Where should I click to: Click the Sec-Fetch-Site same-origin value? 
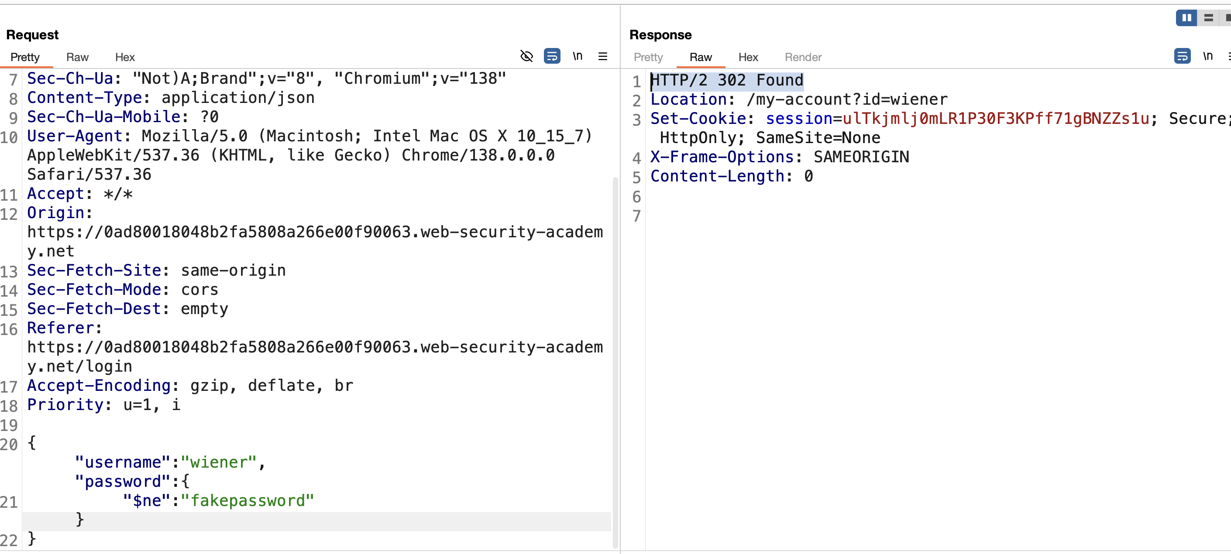click(x=233, y=271)
